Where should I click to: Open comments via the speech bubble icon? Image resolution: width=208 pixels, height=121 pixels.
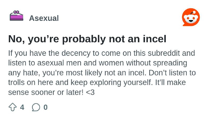[x=36, y=107]
